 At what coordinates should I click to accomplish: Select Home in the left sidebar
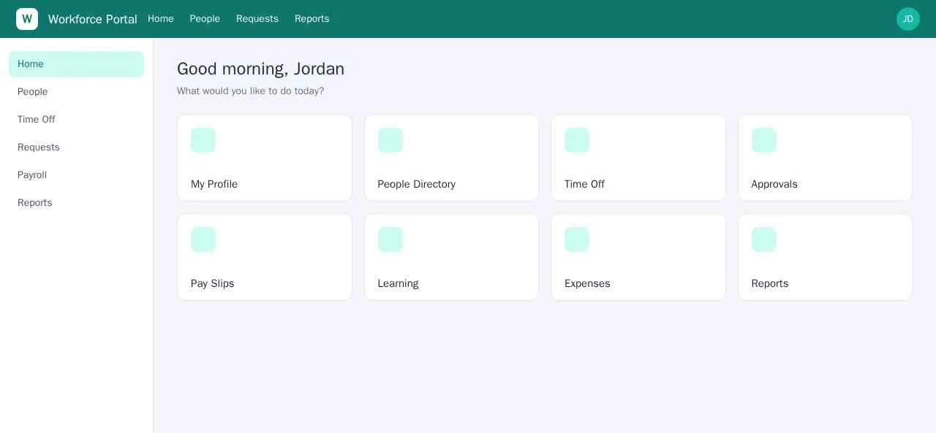76,64
